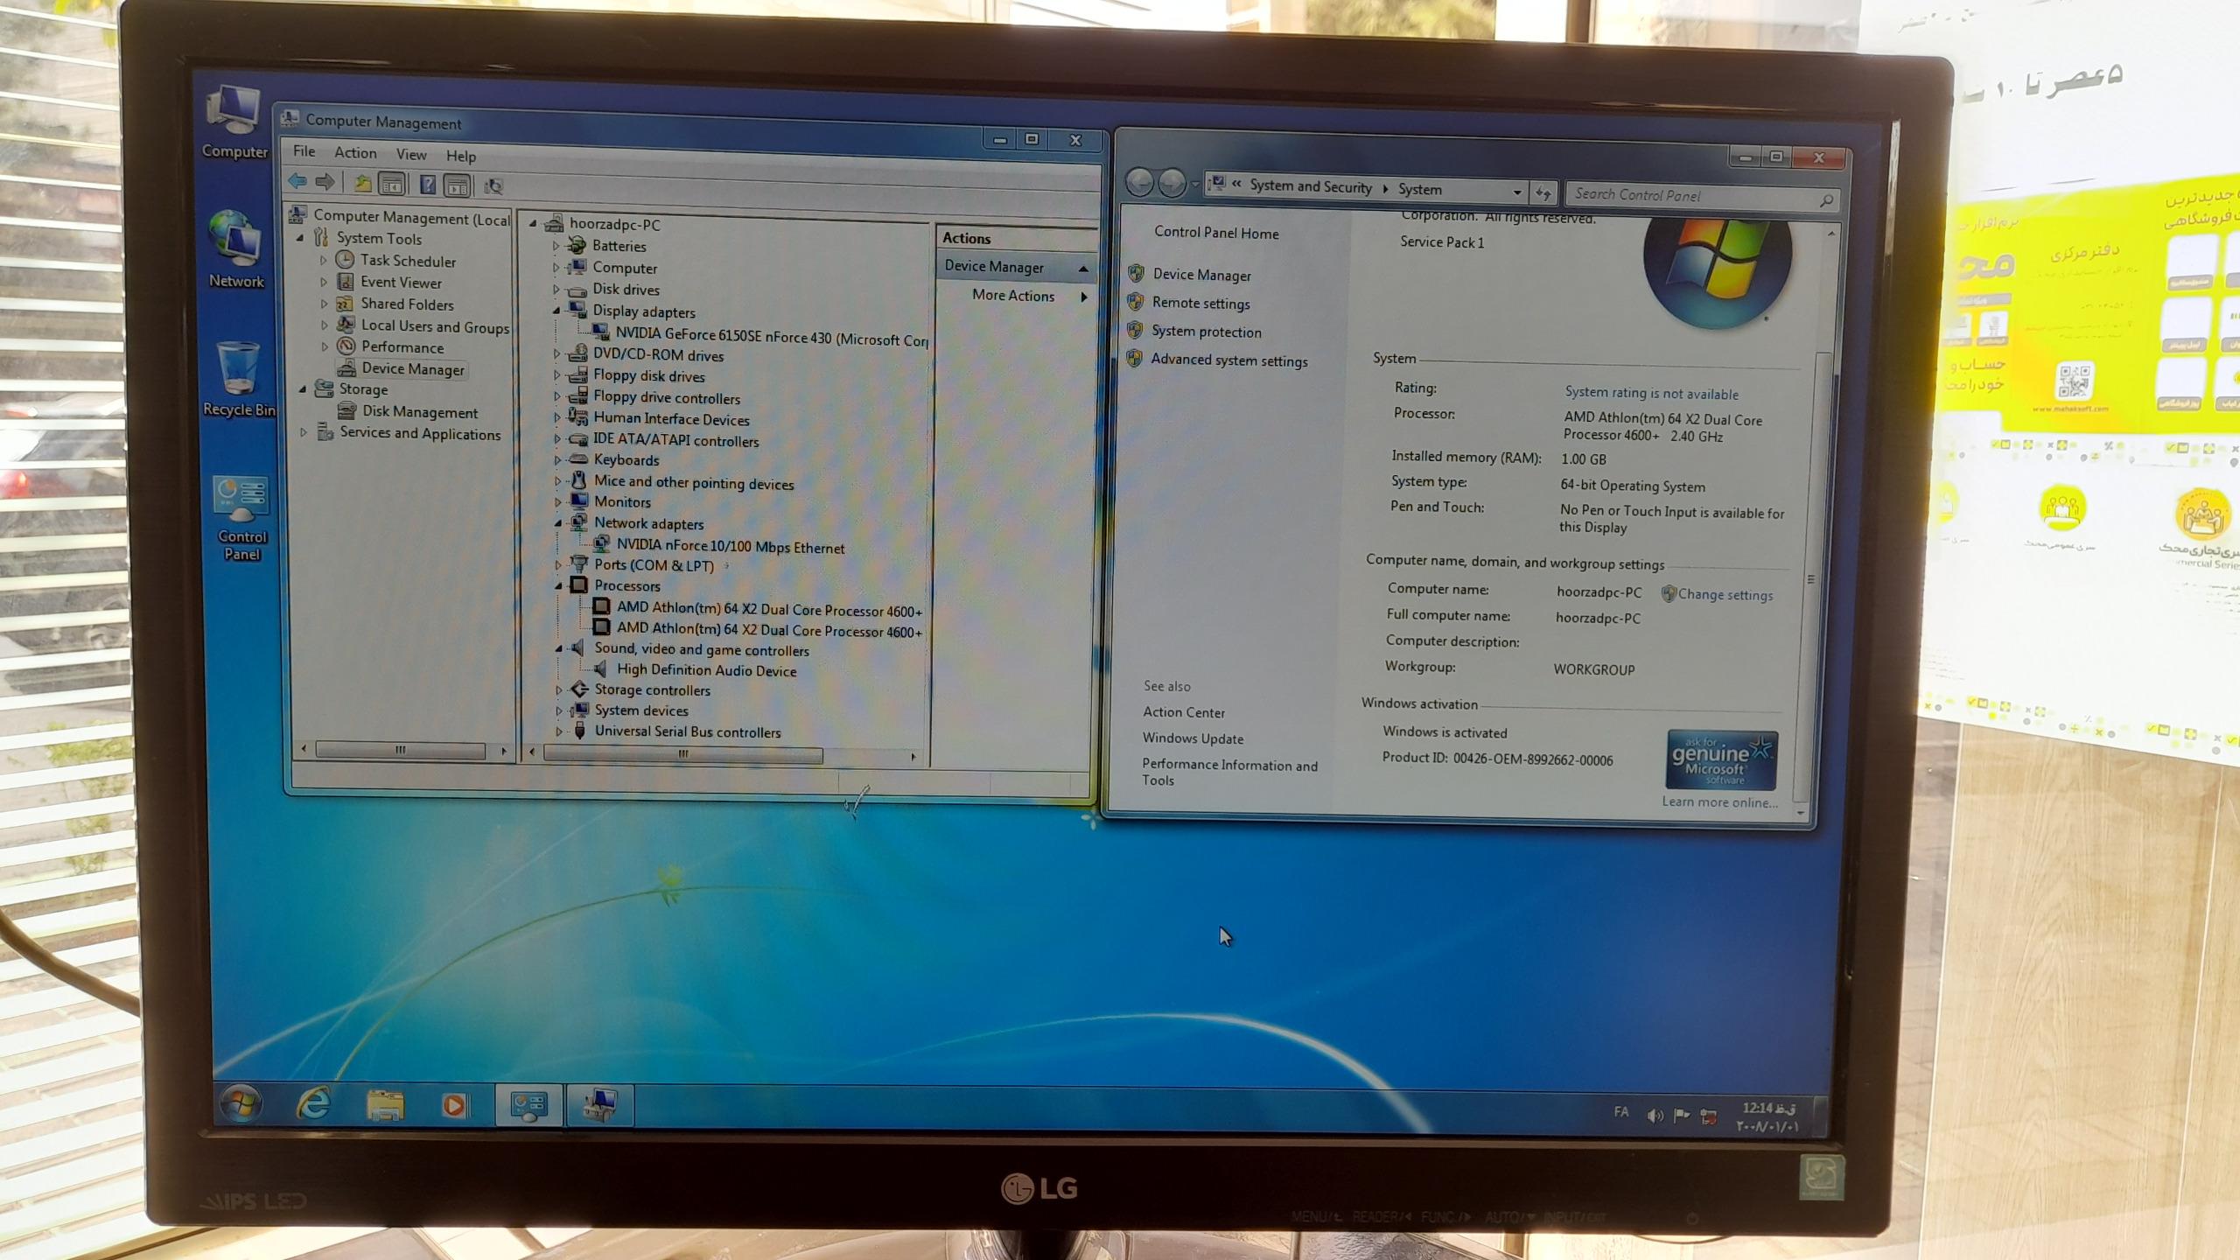Screen dimensions: 2240x1260
Task: Click the volume speaker tray icon
Action: (1654, 1116)
